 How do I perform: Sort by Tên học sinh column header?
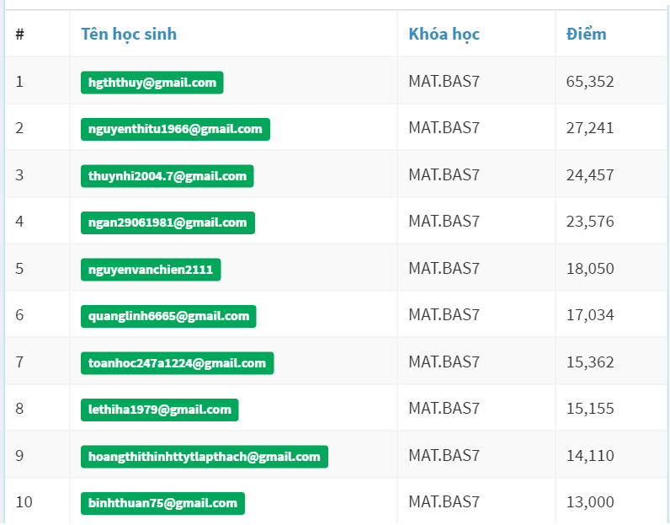click(x=129, y=35)
